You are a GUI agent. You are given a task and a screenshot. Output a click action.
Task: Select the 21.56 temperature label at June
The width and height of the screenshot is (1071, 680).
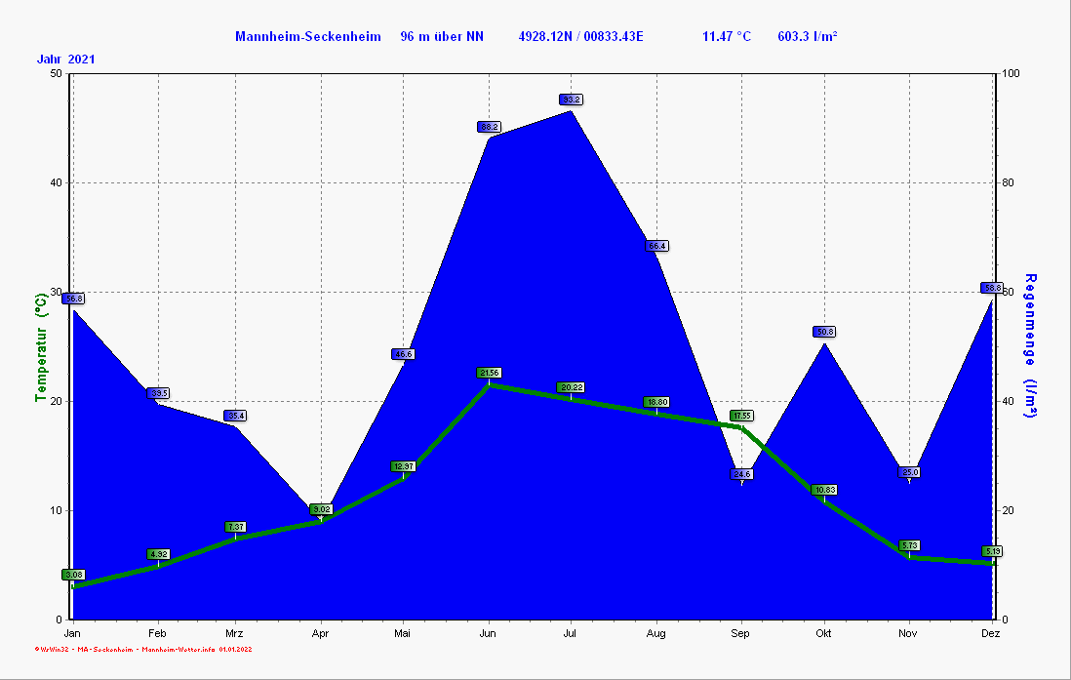[x=489, y=373]
